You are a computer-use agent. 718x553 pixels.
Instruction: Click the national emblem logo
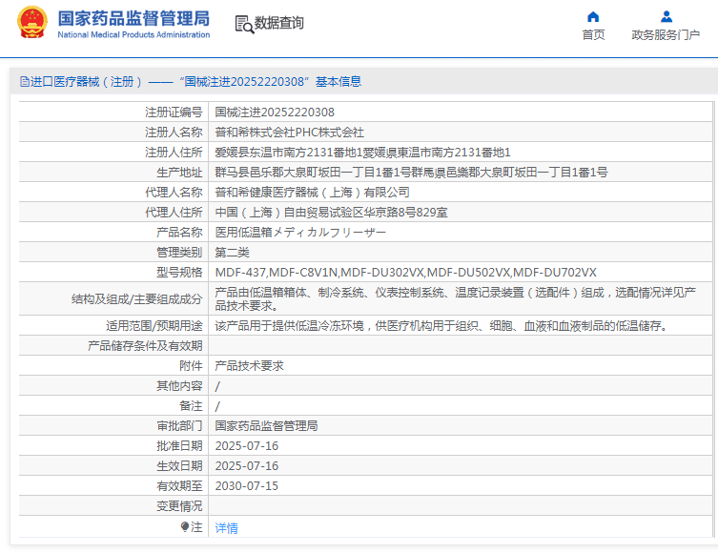click(32, 23)
